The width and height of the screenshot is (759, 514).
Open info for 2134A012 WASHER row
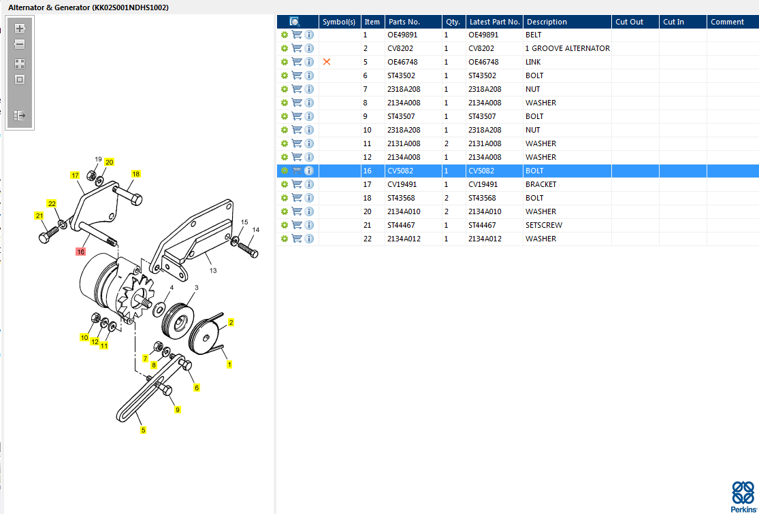[309, 239]
